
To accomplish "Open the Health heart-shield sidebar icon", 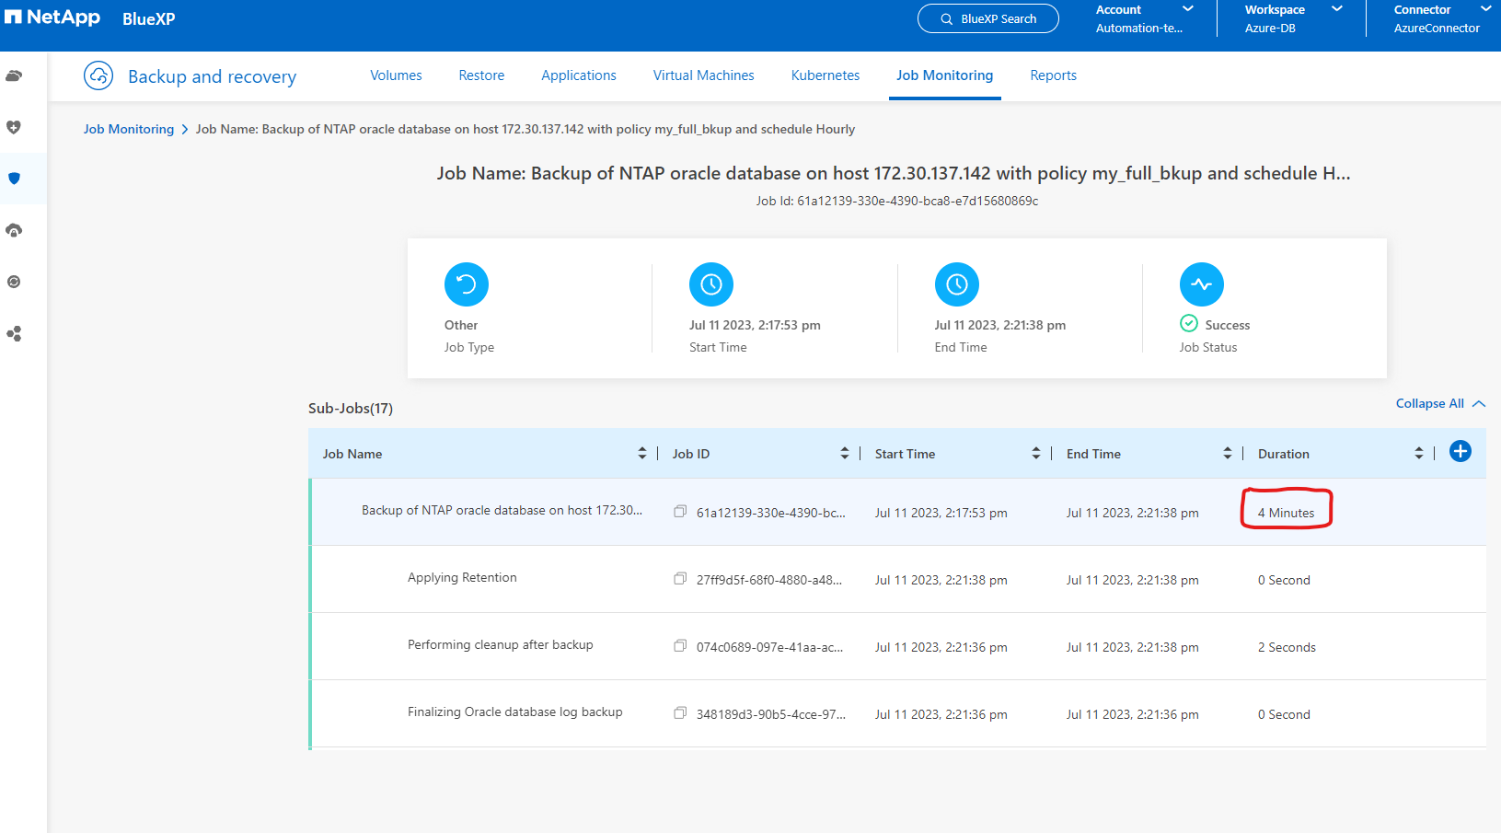I will [14, 127].
